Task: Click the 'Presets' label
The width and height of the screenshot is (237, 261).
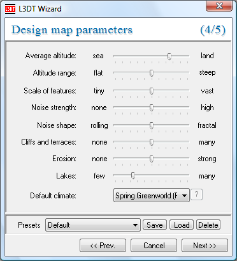Action: [x=29, y=225]
